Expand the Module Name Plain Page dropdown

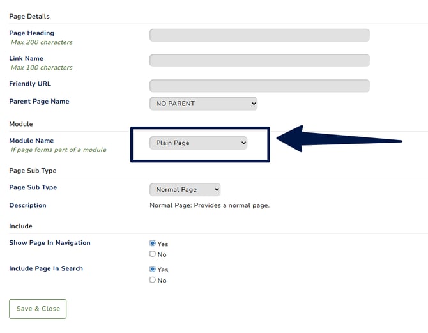click(x=198, y=143)
